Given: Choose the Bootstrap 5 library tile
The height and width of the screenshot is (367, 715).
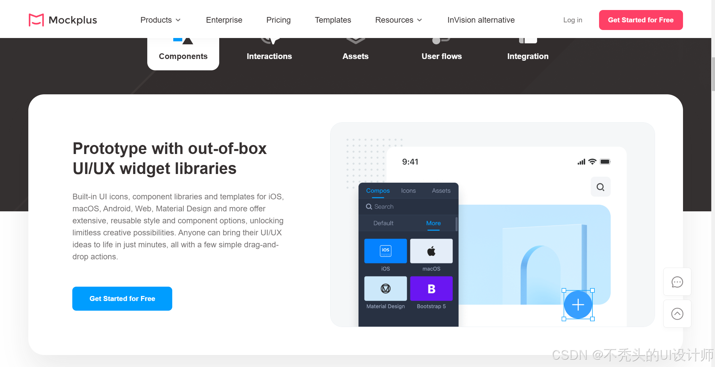Looking at the screenshot, I should [x=431, y=289].
